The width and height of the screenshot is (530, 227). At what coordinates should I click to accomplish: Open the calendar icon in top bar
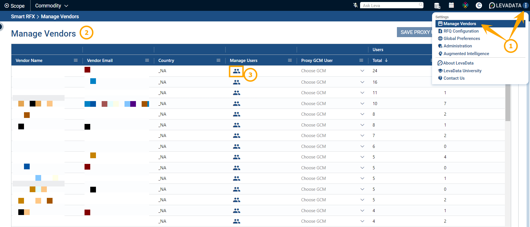point(451,5)
